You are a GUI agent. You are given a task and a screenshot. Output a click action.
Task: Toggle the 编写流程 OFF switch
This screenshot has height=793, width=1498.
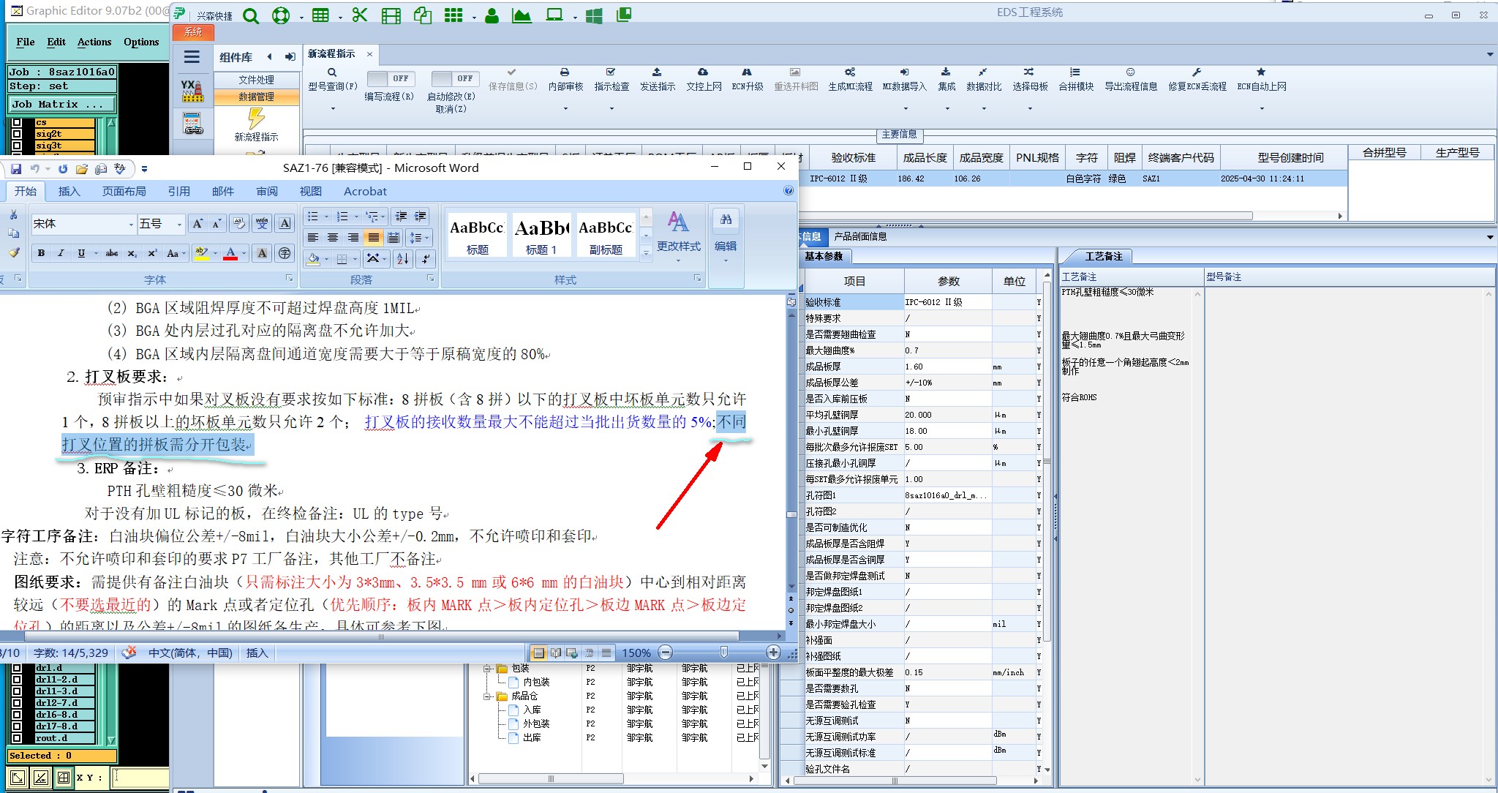390,78
